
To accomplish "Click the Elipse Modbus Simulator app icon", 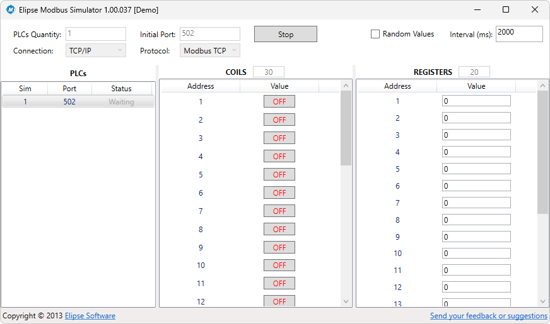I will (11, 10).
